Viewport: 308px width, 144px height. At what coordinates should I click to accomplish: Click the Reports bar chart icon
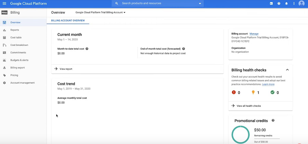pyautogui.click(x=4, y=30)
